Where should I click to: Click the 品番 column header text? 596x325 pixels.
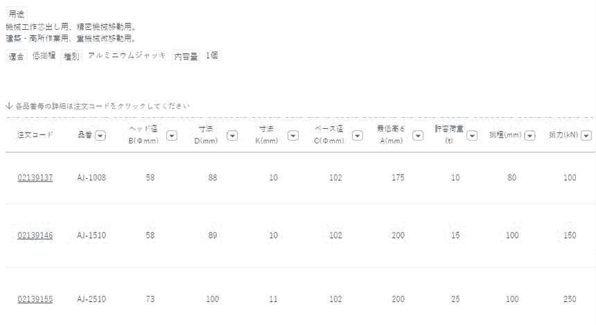tap(85, 135)
